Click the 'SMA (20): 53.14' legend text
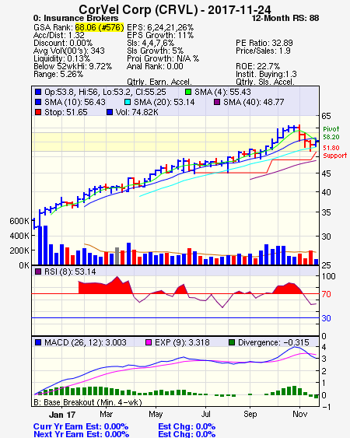This screenshot has height=438, width=350. point(164,102)
